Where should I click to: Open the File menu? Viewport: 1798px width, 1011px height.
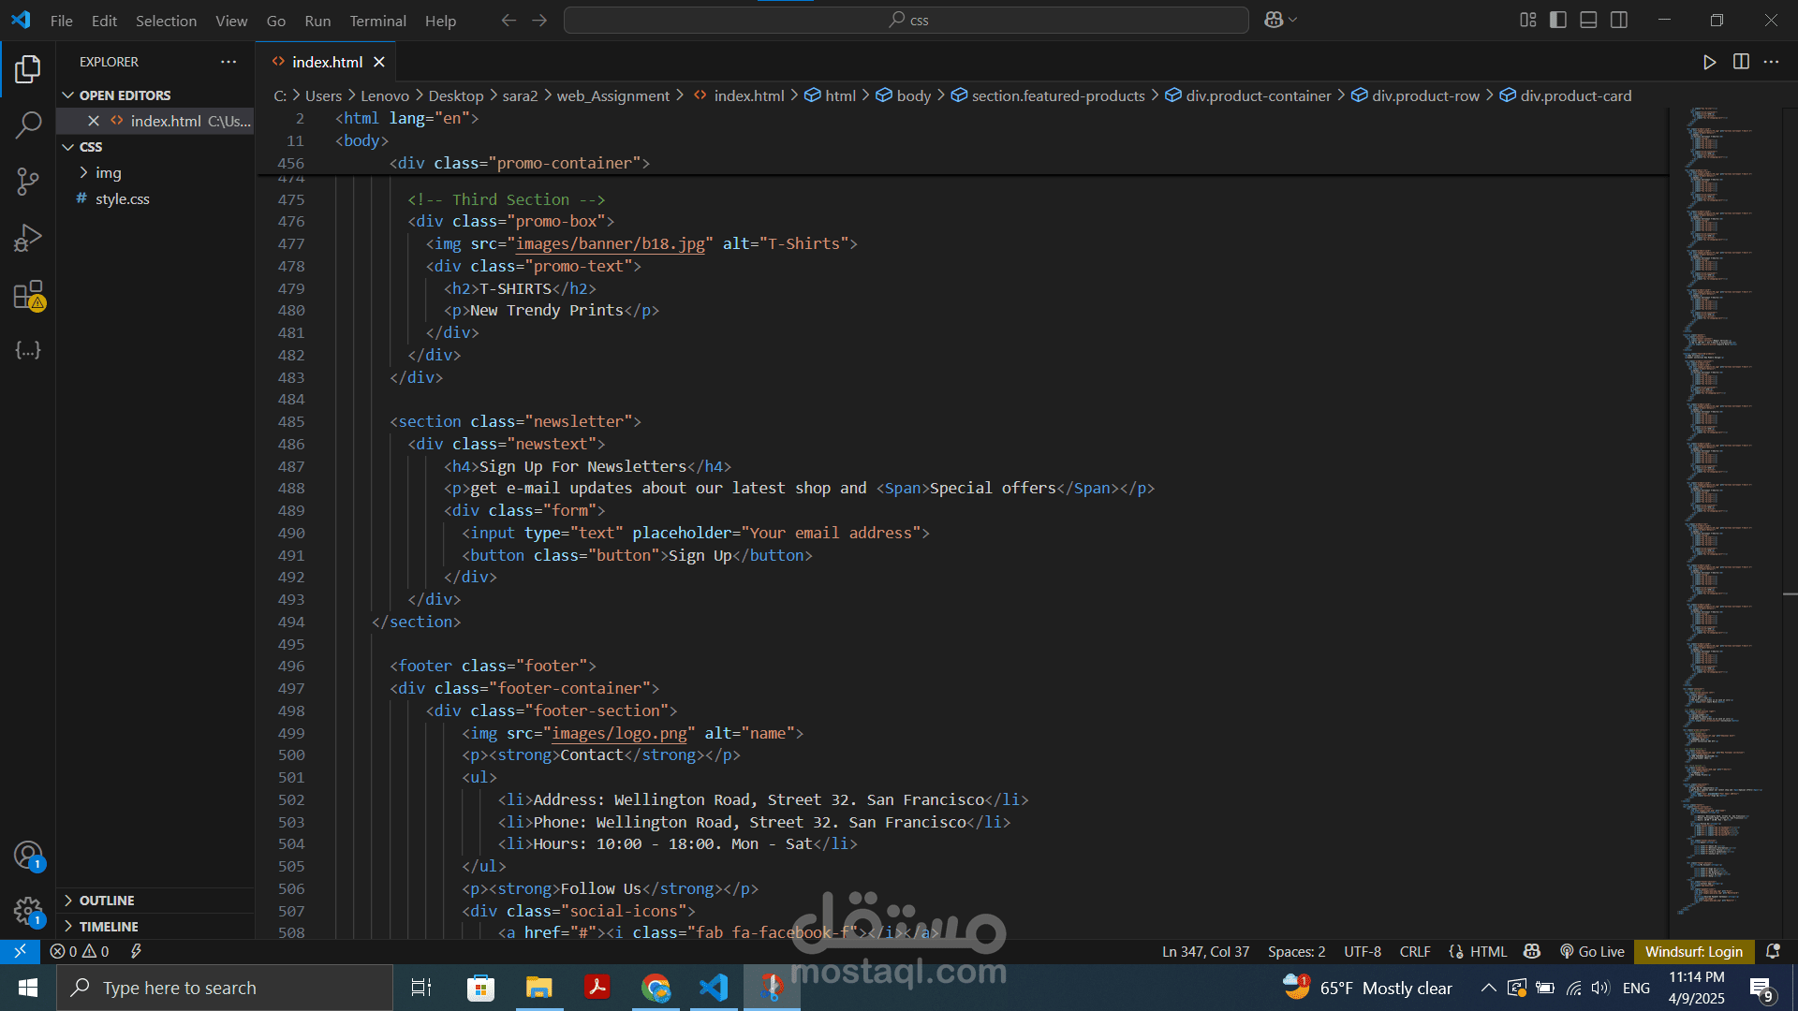tap(61, 21)
